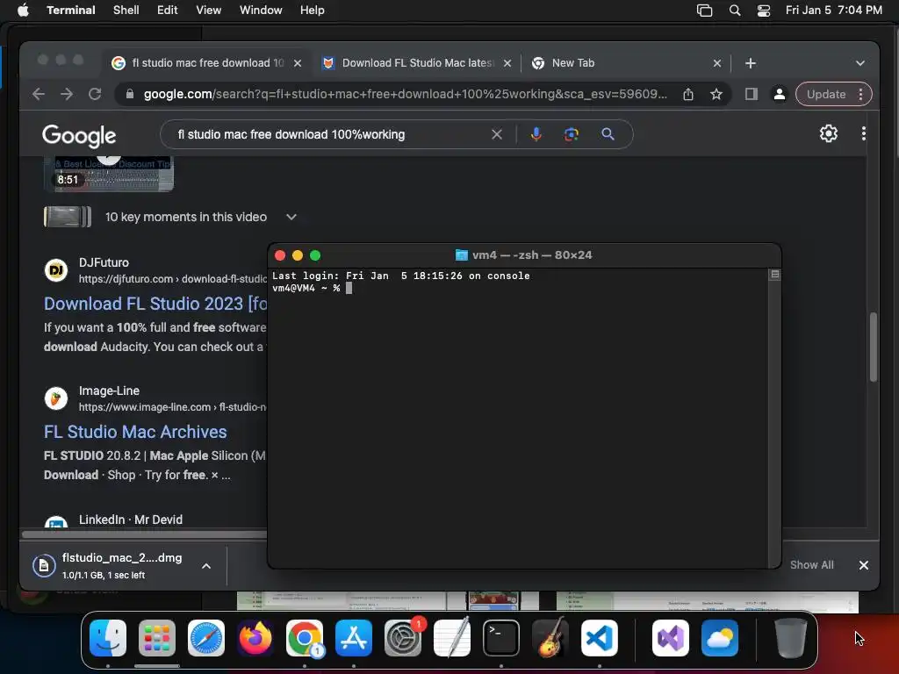Clear the Google search query

[x=497, y=134]
